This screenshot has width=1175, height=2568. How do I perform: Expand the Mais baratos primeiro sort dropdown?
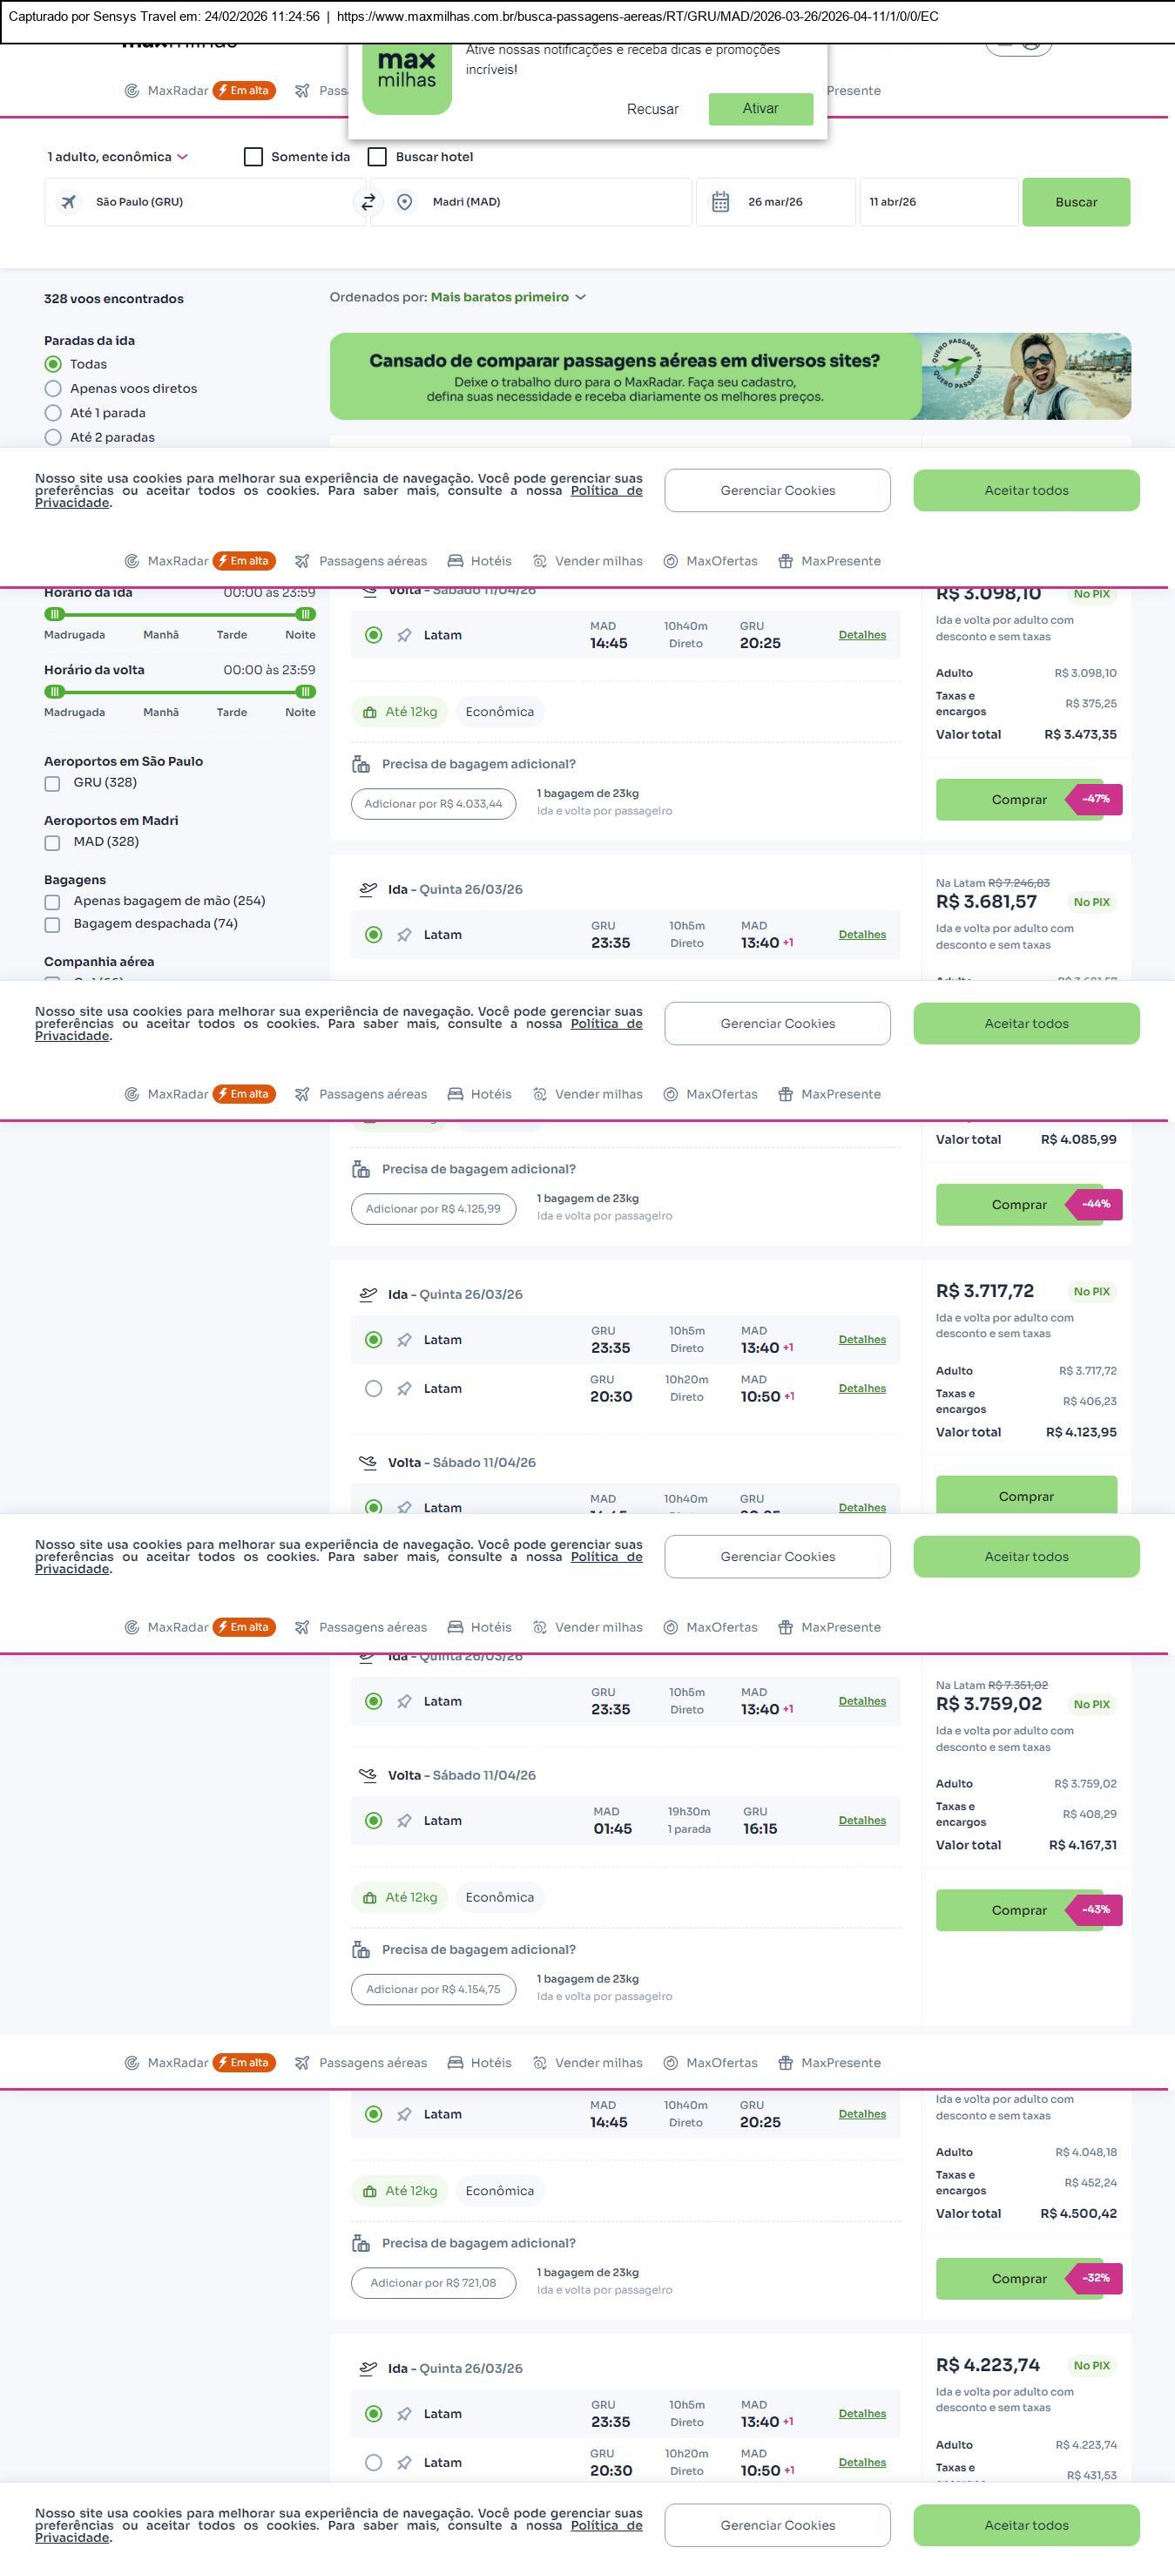tap(509, 297)
